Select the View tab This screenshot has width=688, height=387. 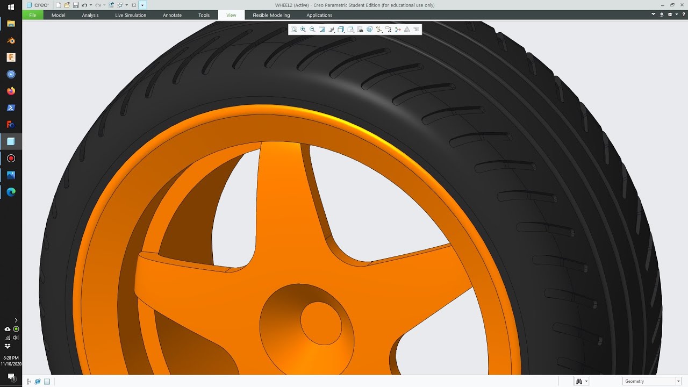click(231, 15)
